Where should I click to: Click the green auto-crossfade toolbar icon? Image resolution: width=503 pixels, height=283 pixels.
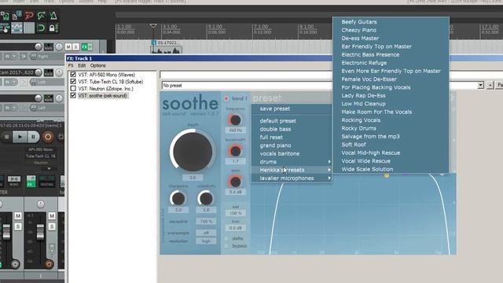tap(41, 16)
